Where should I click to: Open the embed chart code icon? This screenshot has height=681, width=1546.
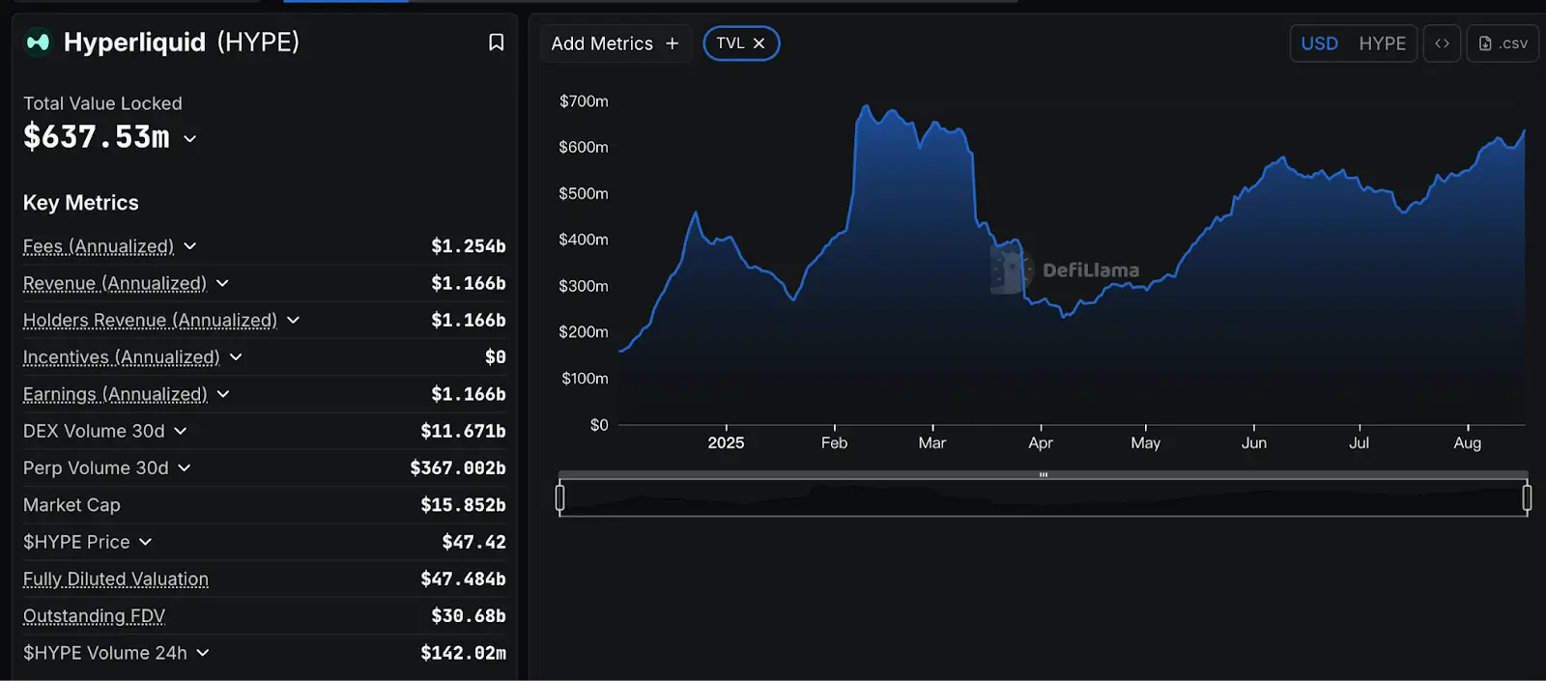click(1442, 43)
